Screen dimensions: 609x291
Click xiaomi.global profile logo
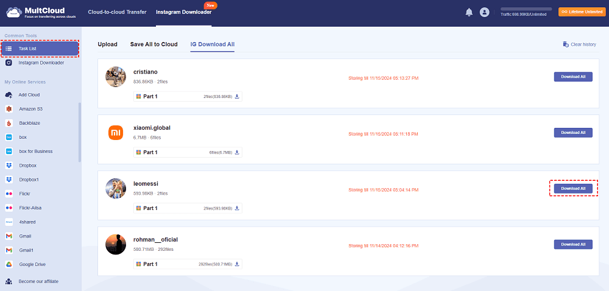coord(116,133)
